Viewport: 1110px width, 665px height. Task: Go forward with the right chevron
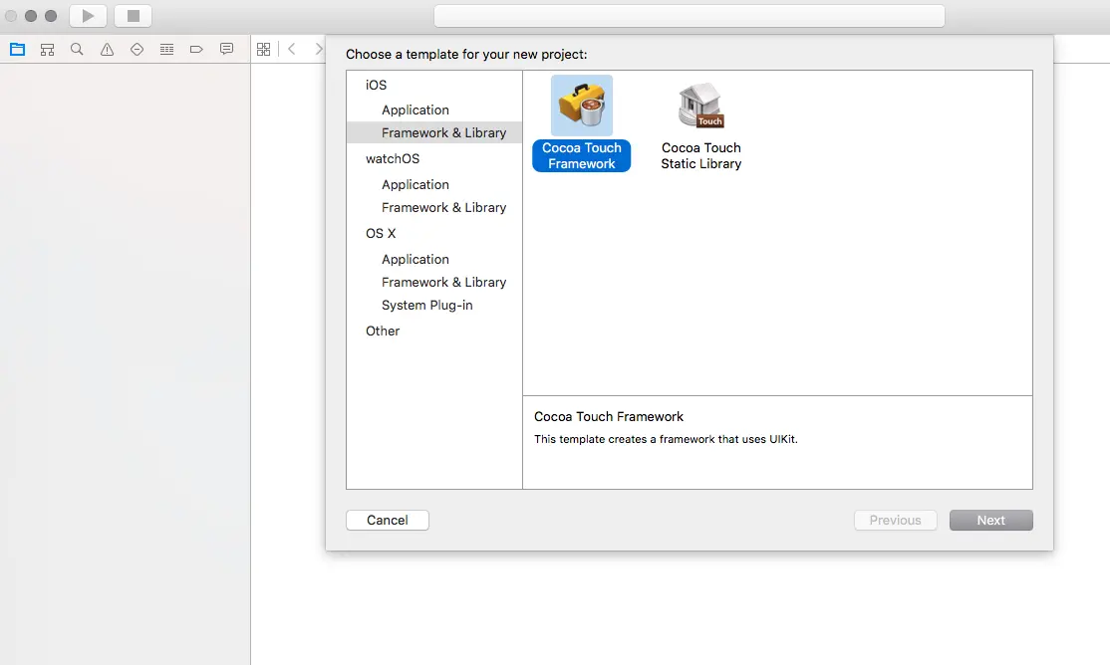[319, 49]
